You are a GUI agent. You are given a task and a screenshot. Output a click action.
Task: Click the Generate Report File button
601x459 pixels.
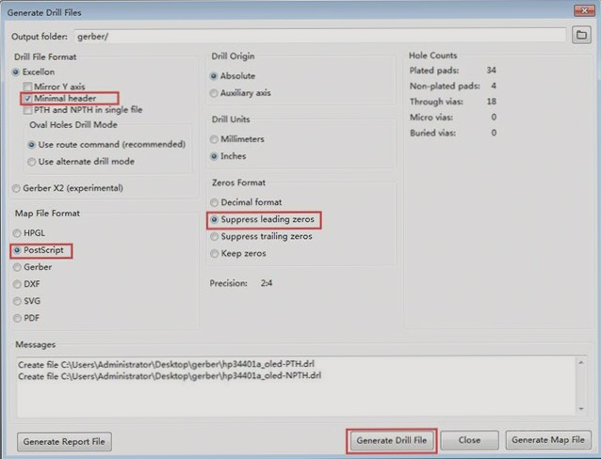(64, 441)
